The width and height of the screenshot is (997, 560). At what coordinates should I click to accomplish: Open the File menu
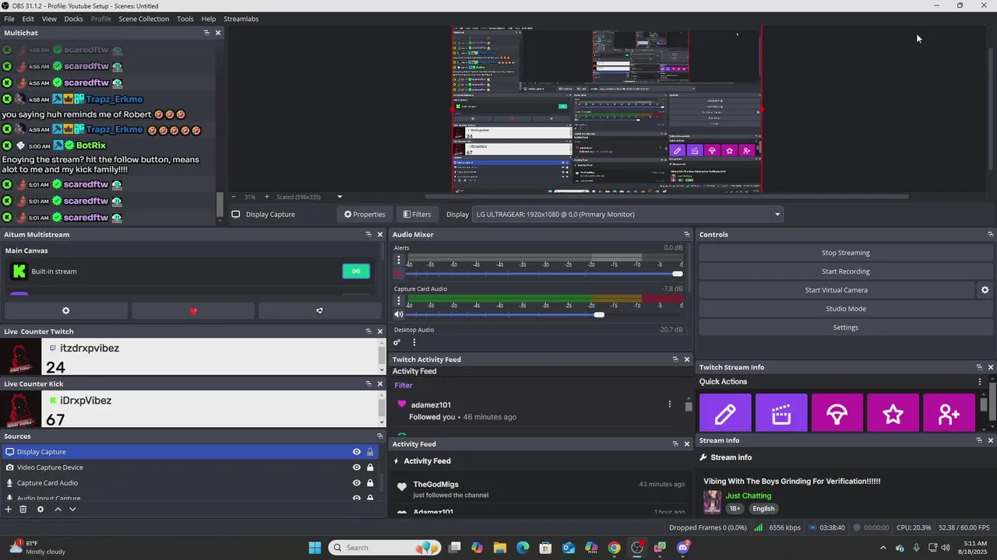(9, 19)
